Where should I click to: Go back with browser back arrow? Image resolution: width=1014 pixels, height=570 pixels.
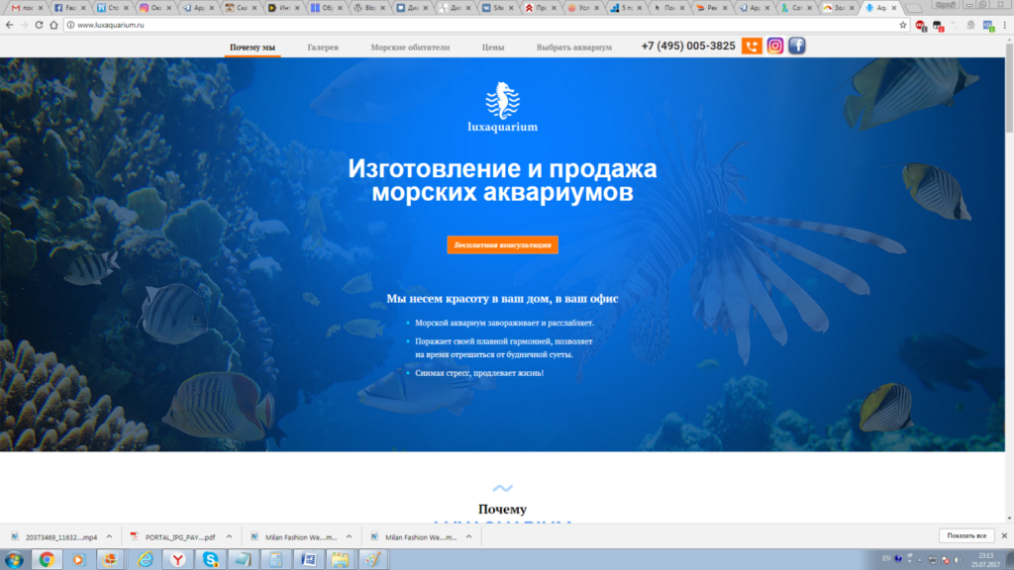(x=9, y=25)
